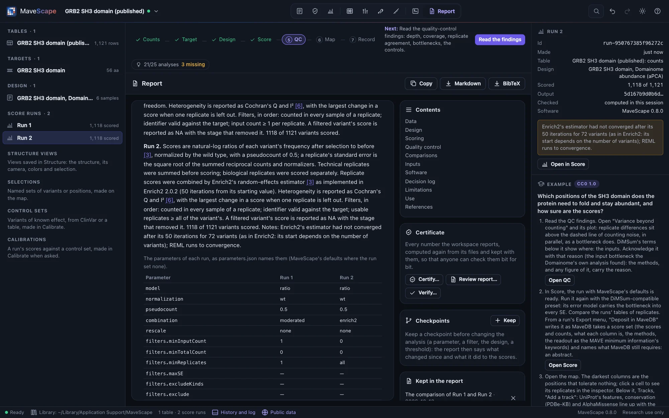
Task: Open the image figures toolbar icon
Action: 415,11
